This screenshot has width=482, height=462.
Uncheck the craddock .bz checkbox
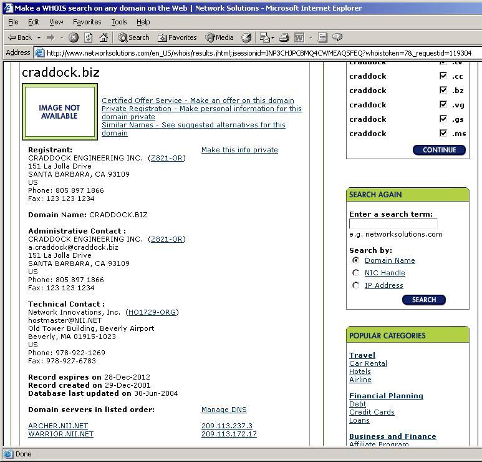click(443, 90)
